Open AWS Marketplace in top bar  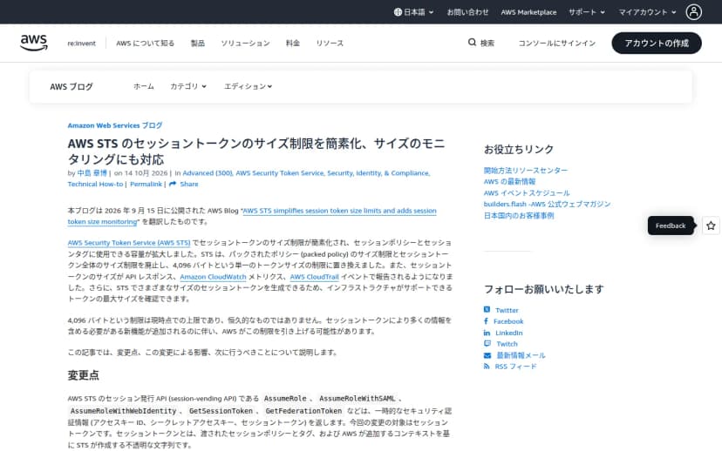528,12
